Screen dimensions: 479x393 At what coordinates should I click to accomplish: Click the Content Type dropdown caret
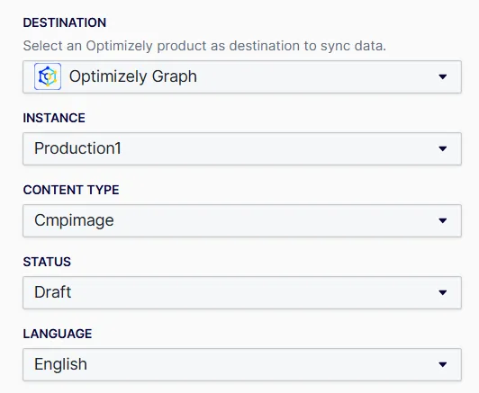(x=443, y=220)
